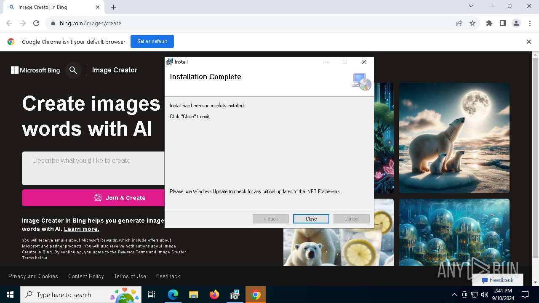
Task: Open the Learn more link
Action: coord(81,229)
